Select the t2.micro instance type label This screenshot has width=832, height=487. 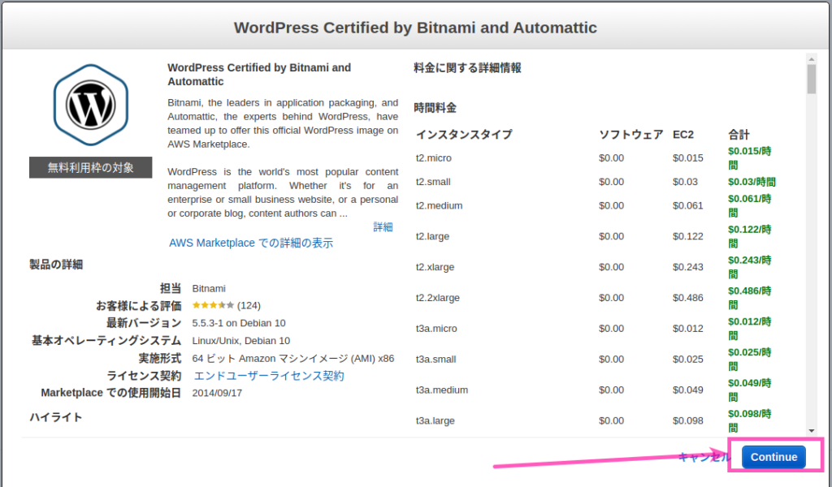click(434, 158)
